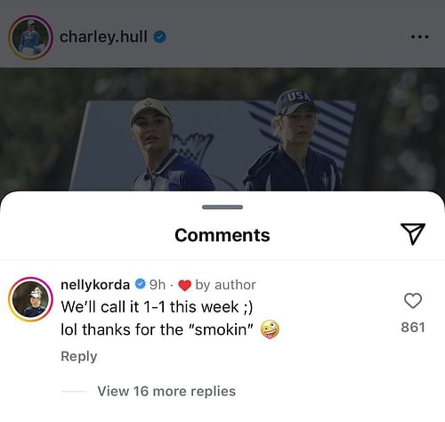Click nellykorda's verified badge
Screen dimensions: 445x422
tap(140, 284)
